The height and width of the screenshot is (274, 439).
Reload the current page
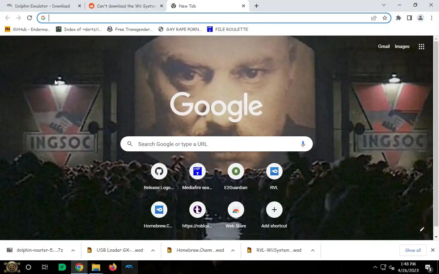coord(29,18)
